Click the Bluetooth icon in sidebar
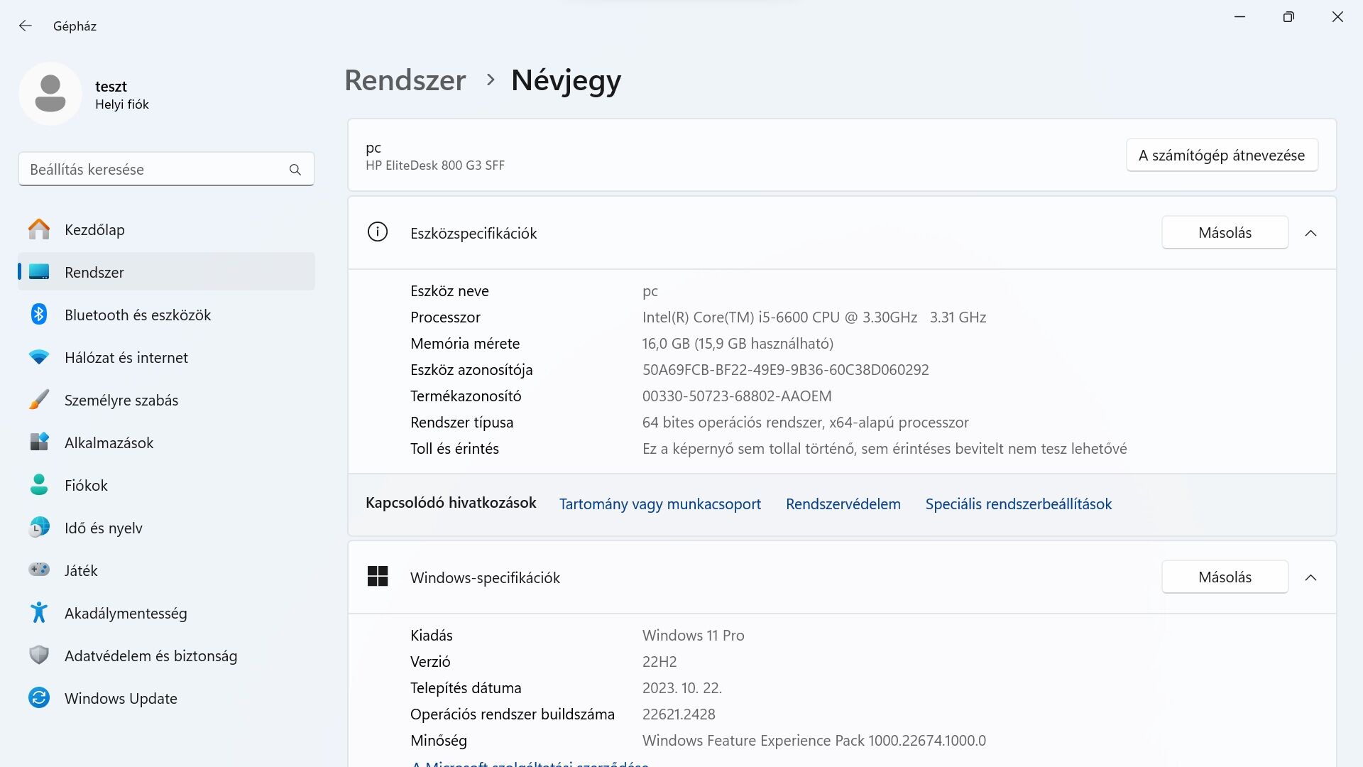This screenshot has width=1363, height=767. point(39,315)
